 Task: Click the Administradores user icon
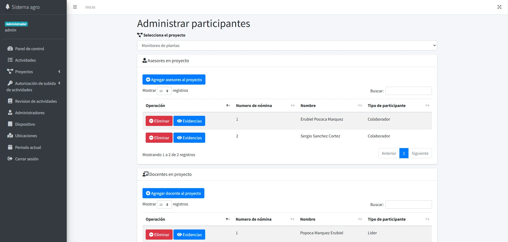[x=10, y=113]
